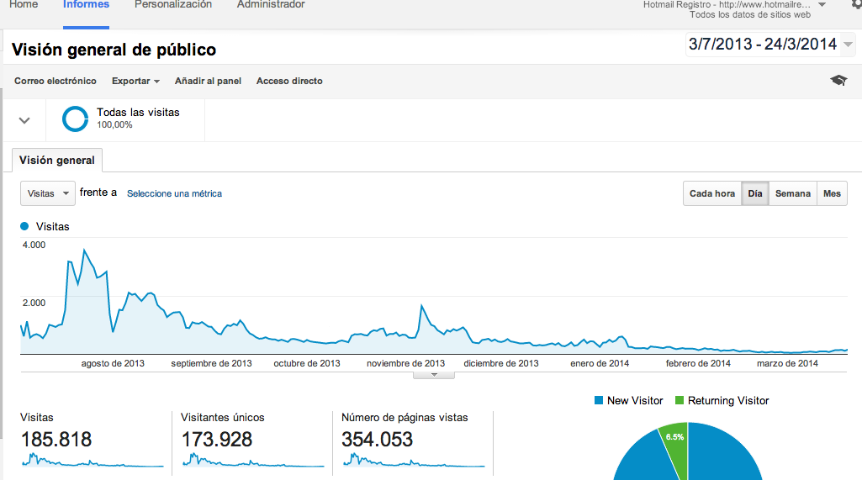Click the noviembre de 2013 axis label
This screenshot has width=862, height=480.
pyautogui.click(x=405, y=363)
